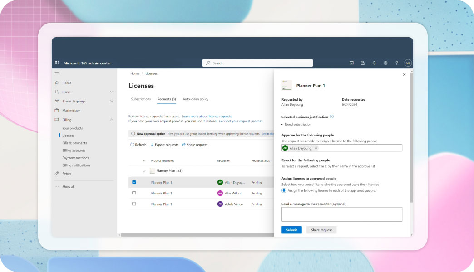
Task: Collapse the Planner Plan 1 (3) group
Action: [144, 171]
